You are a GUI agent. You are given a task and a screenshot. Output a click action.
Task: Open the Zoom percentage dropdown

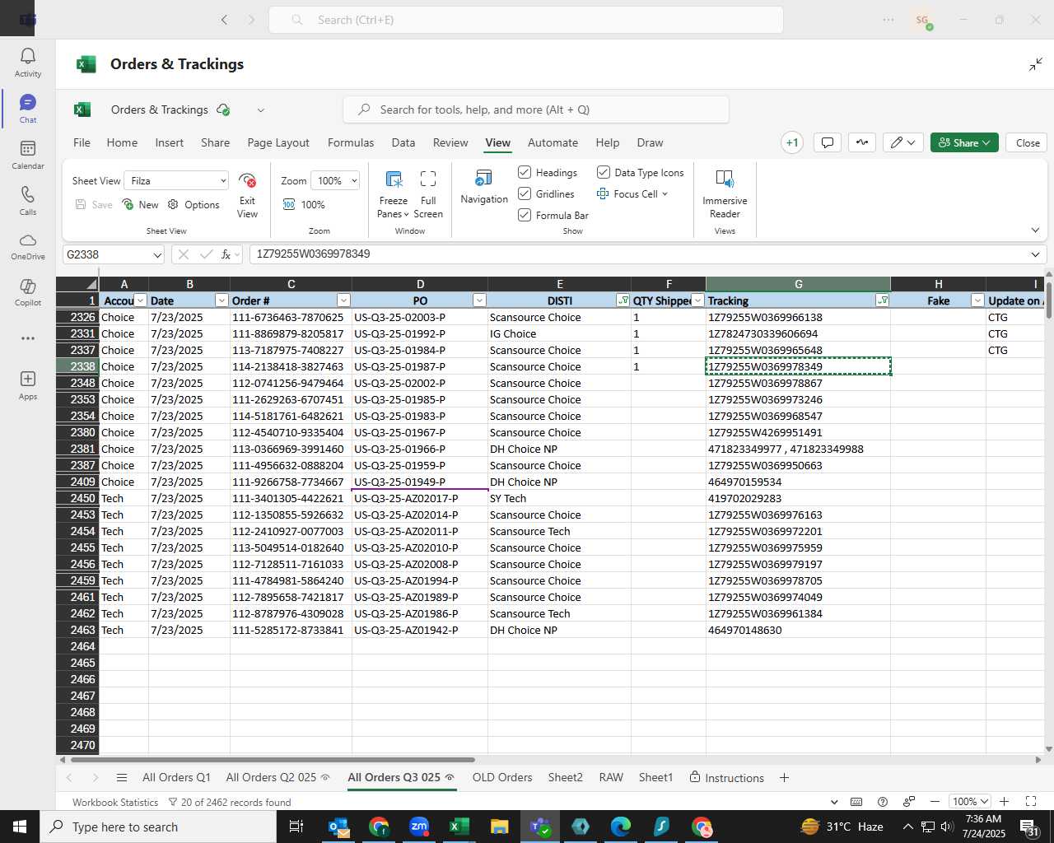point(336,180)
